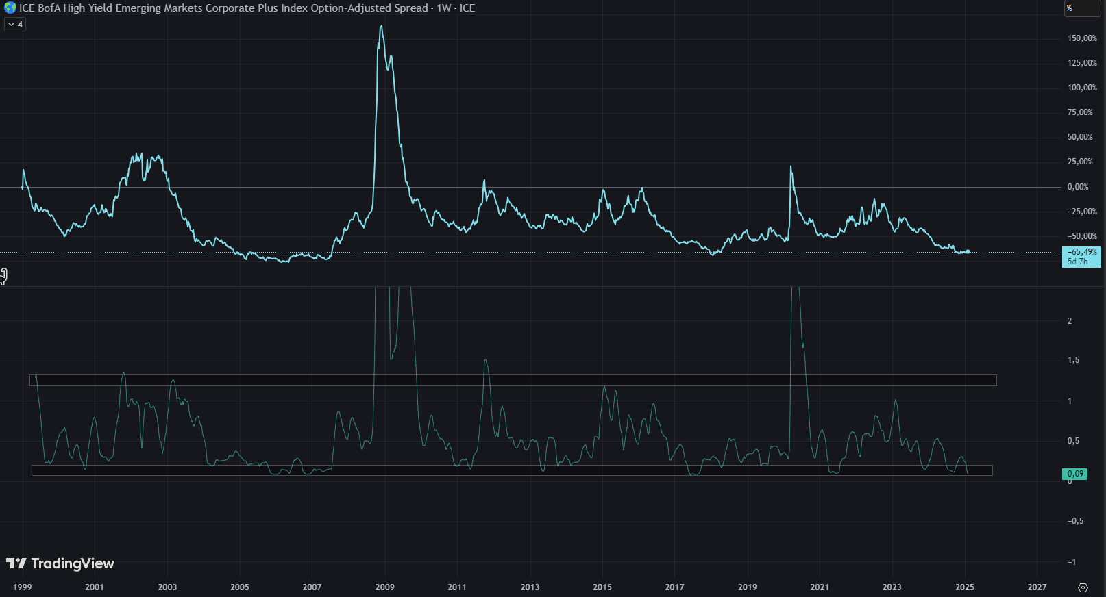Click 2001 on the time axis
This screenshot has width=1106, height=597.
click(95, 587)
